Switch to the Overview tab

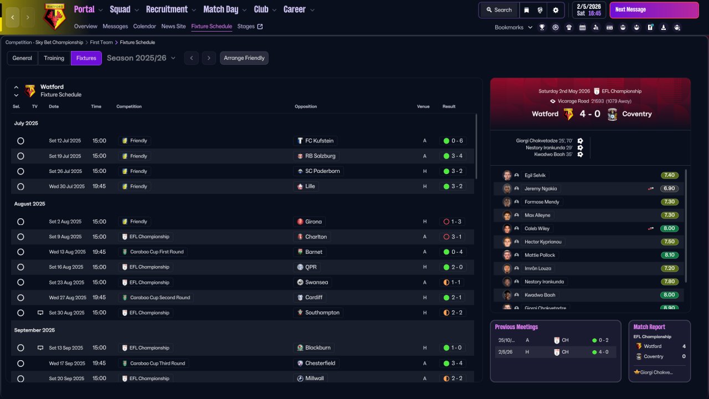[x=85, y=27]
